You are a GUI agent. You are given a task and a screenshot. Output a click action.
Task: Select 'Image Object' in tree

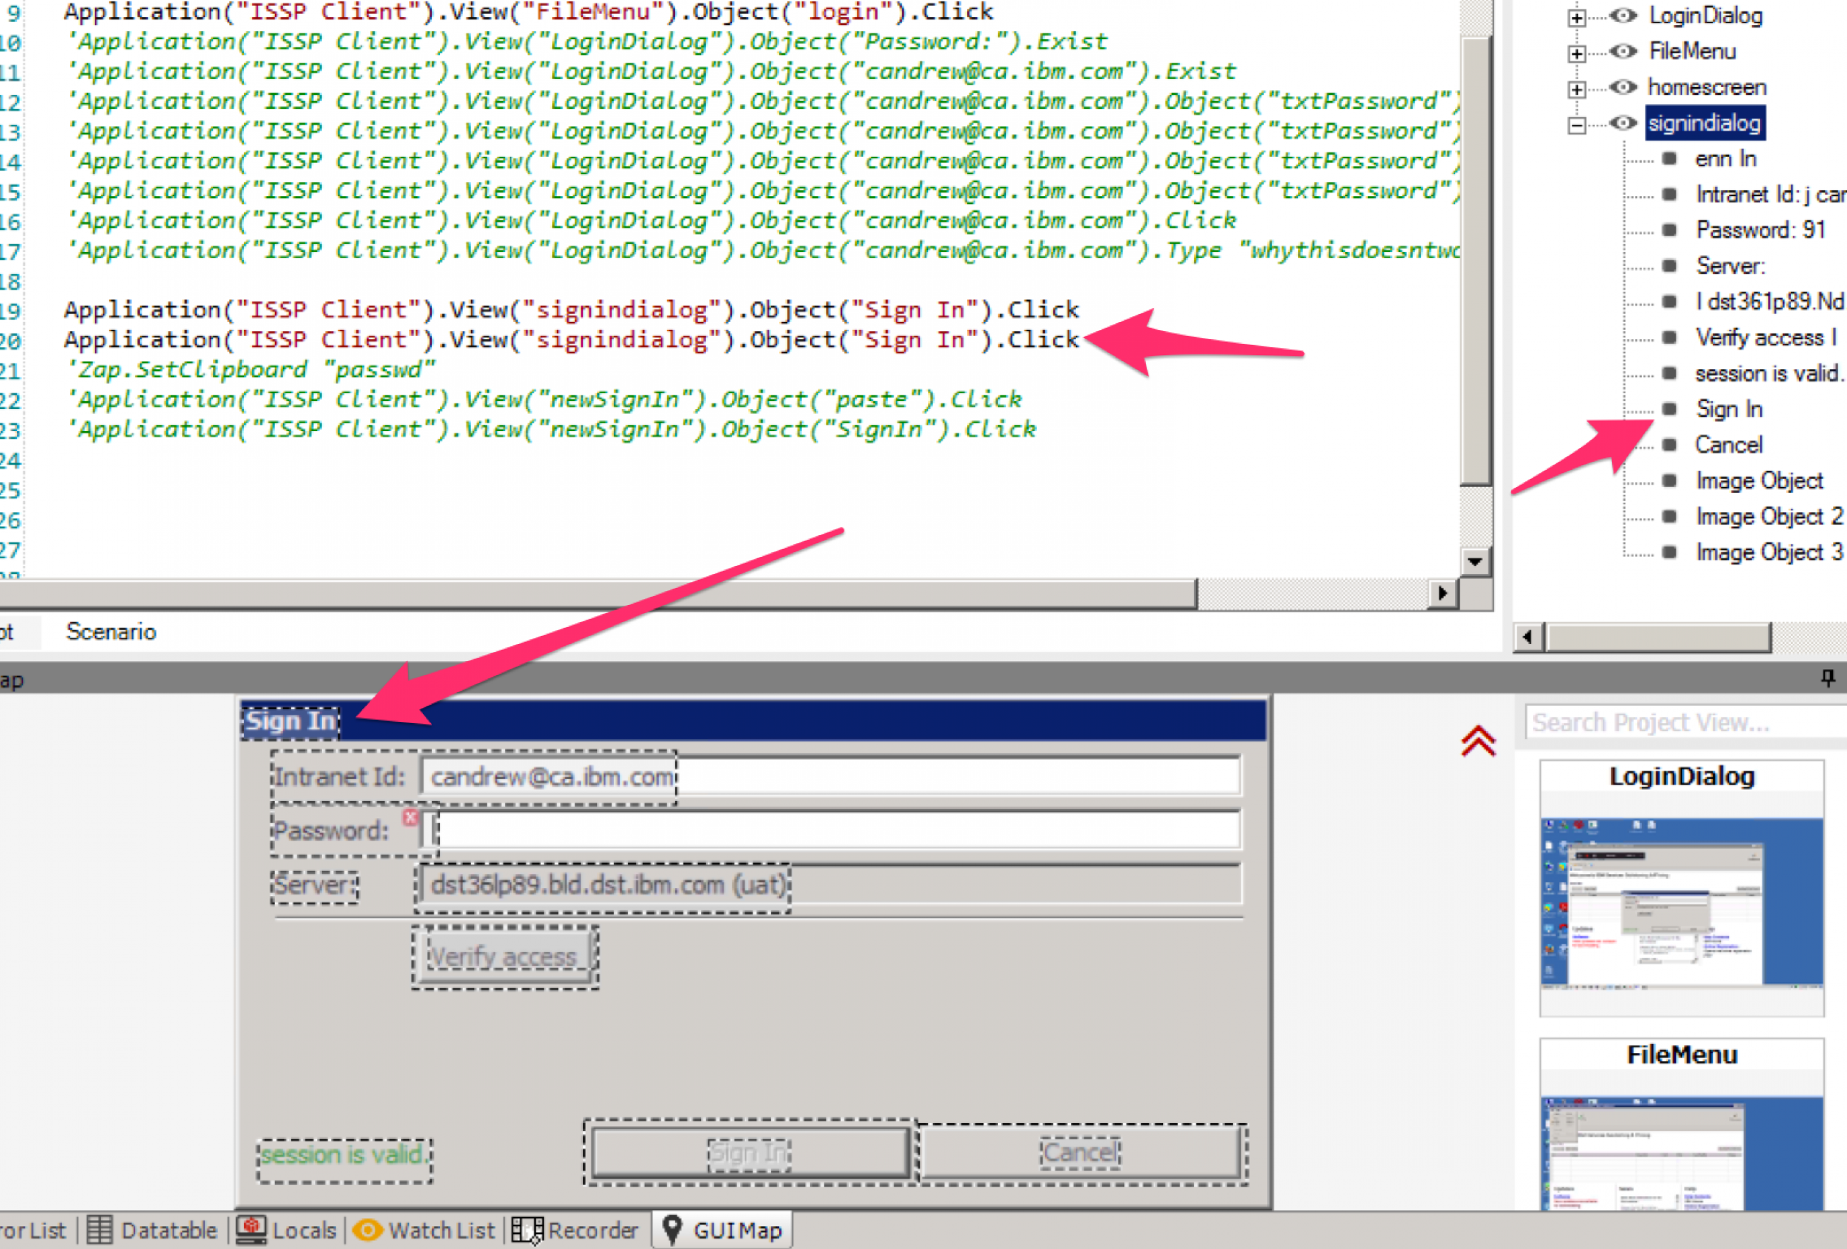1759,481
